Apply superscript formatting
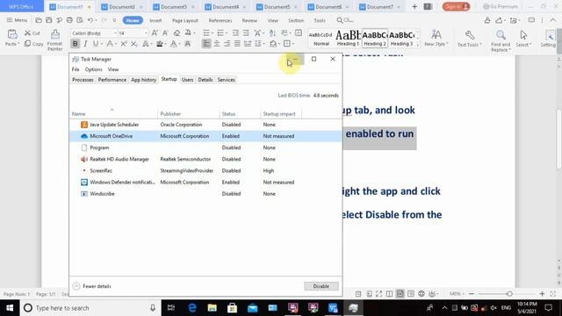This screenshot has height=316, width=562. pyautogui.click(x=123, y=44)
